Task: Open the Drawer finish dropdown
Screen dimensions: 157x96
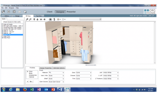Action: point(84,76)
